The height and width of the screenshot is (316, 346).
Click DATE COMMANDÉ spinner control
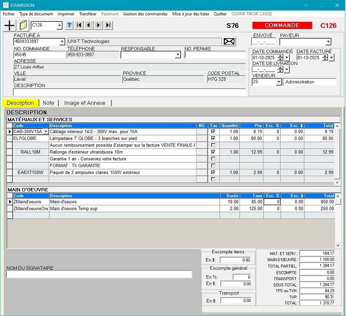point(280,58)
